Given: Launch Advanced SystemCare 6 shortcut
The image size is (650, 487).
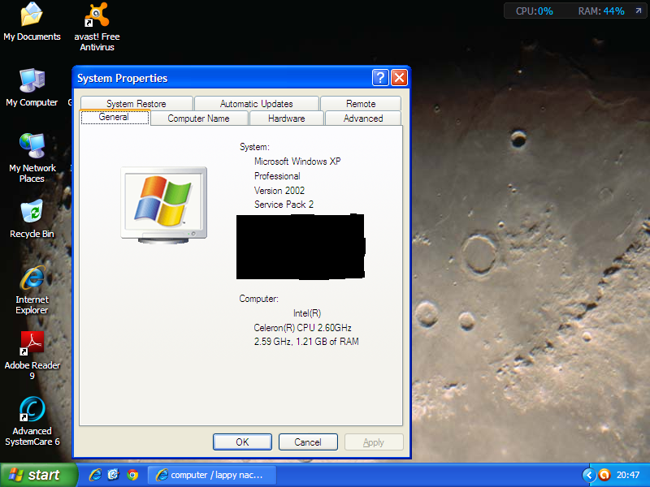Looking at the screenshot, I should coord(32,421).
